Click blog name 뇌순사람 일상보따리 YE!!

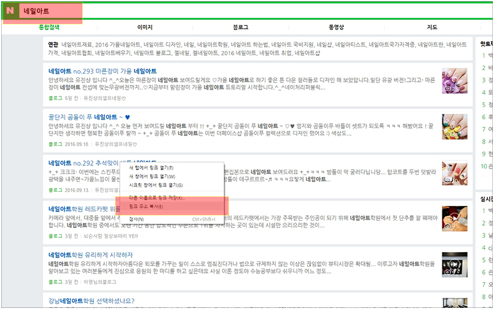coord(111,236)
